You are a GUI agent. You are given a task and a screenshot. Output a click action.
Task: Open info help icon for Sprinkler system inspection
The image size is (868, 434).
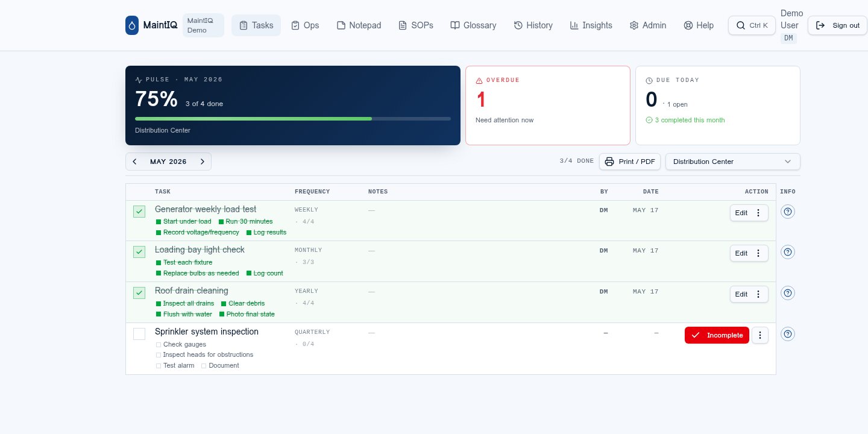click(788, 334)
